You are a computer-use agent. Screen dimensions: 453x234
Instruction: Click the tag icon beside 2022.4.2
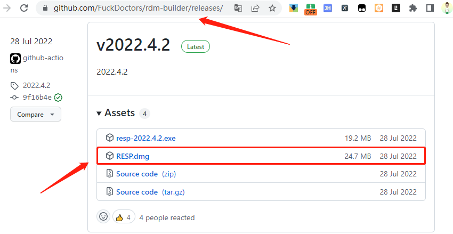click(x=14, y=86)
